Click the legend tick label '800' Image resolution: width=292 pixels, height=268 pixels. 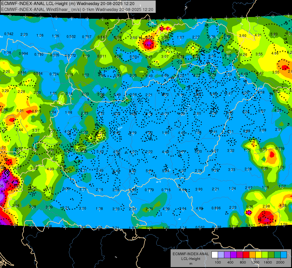coord(243,262)
